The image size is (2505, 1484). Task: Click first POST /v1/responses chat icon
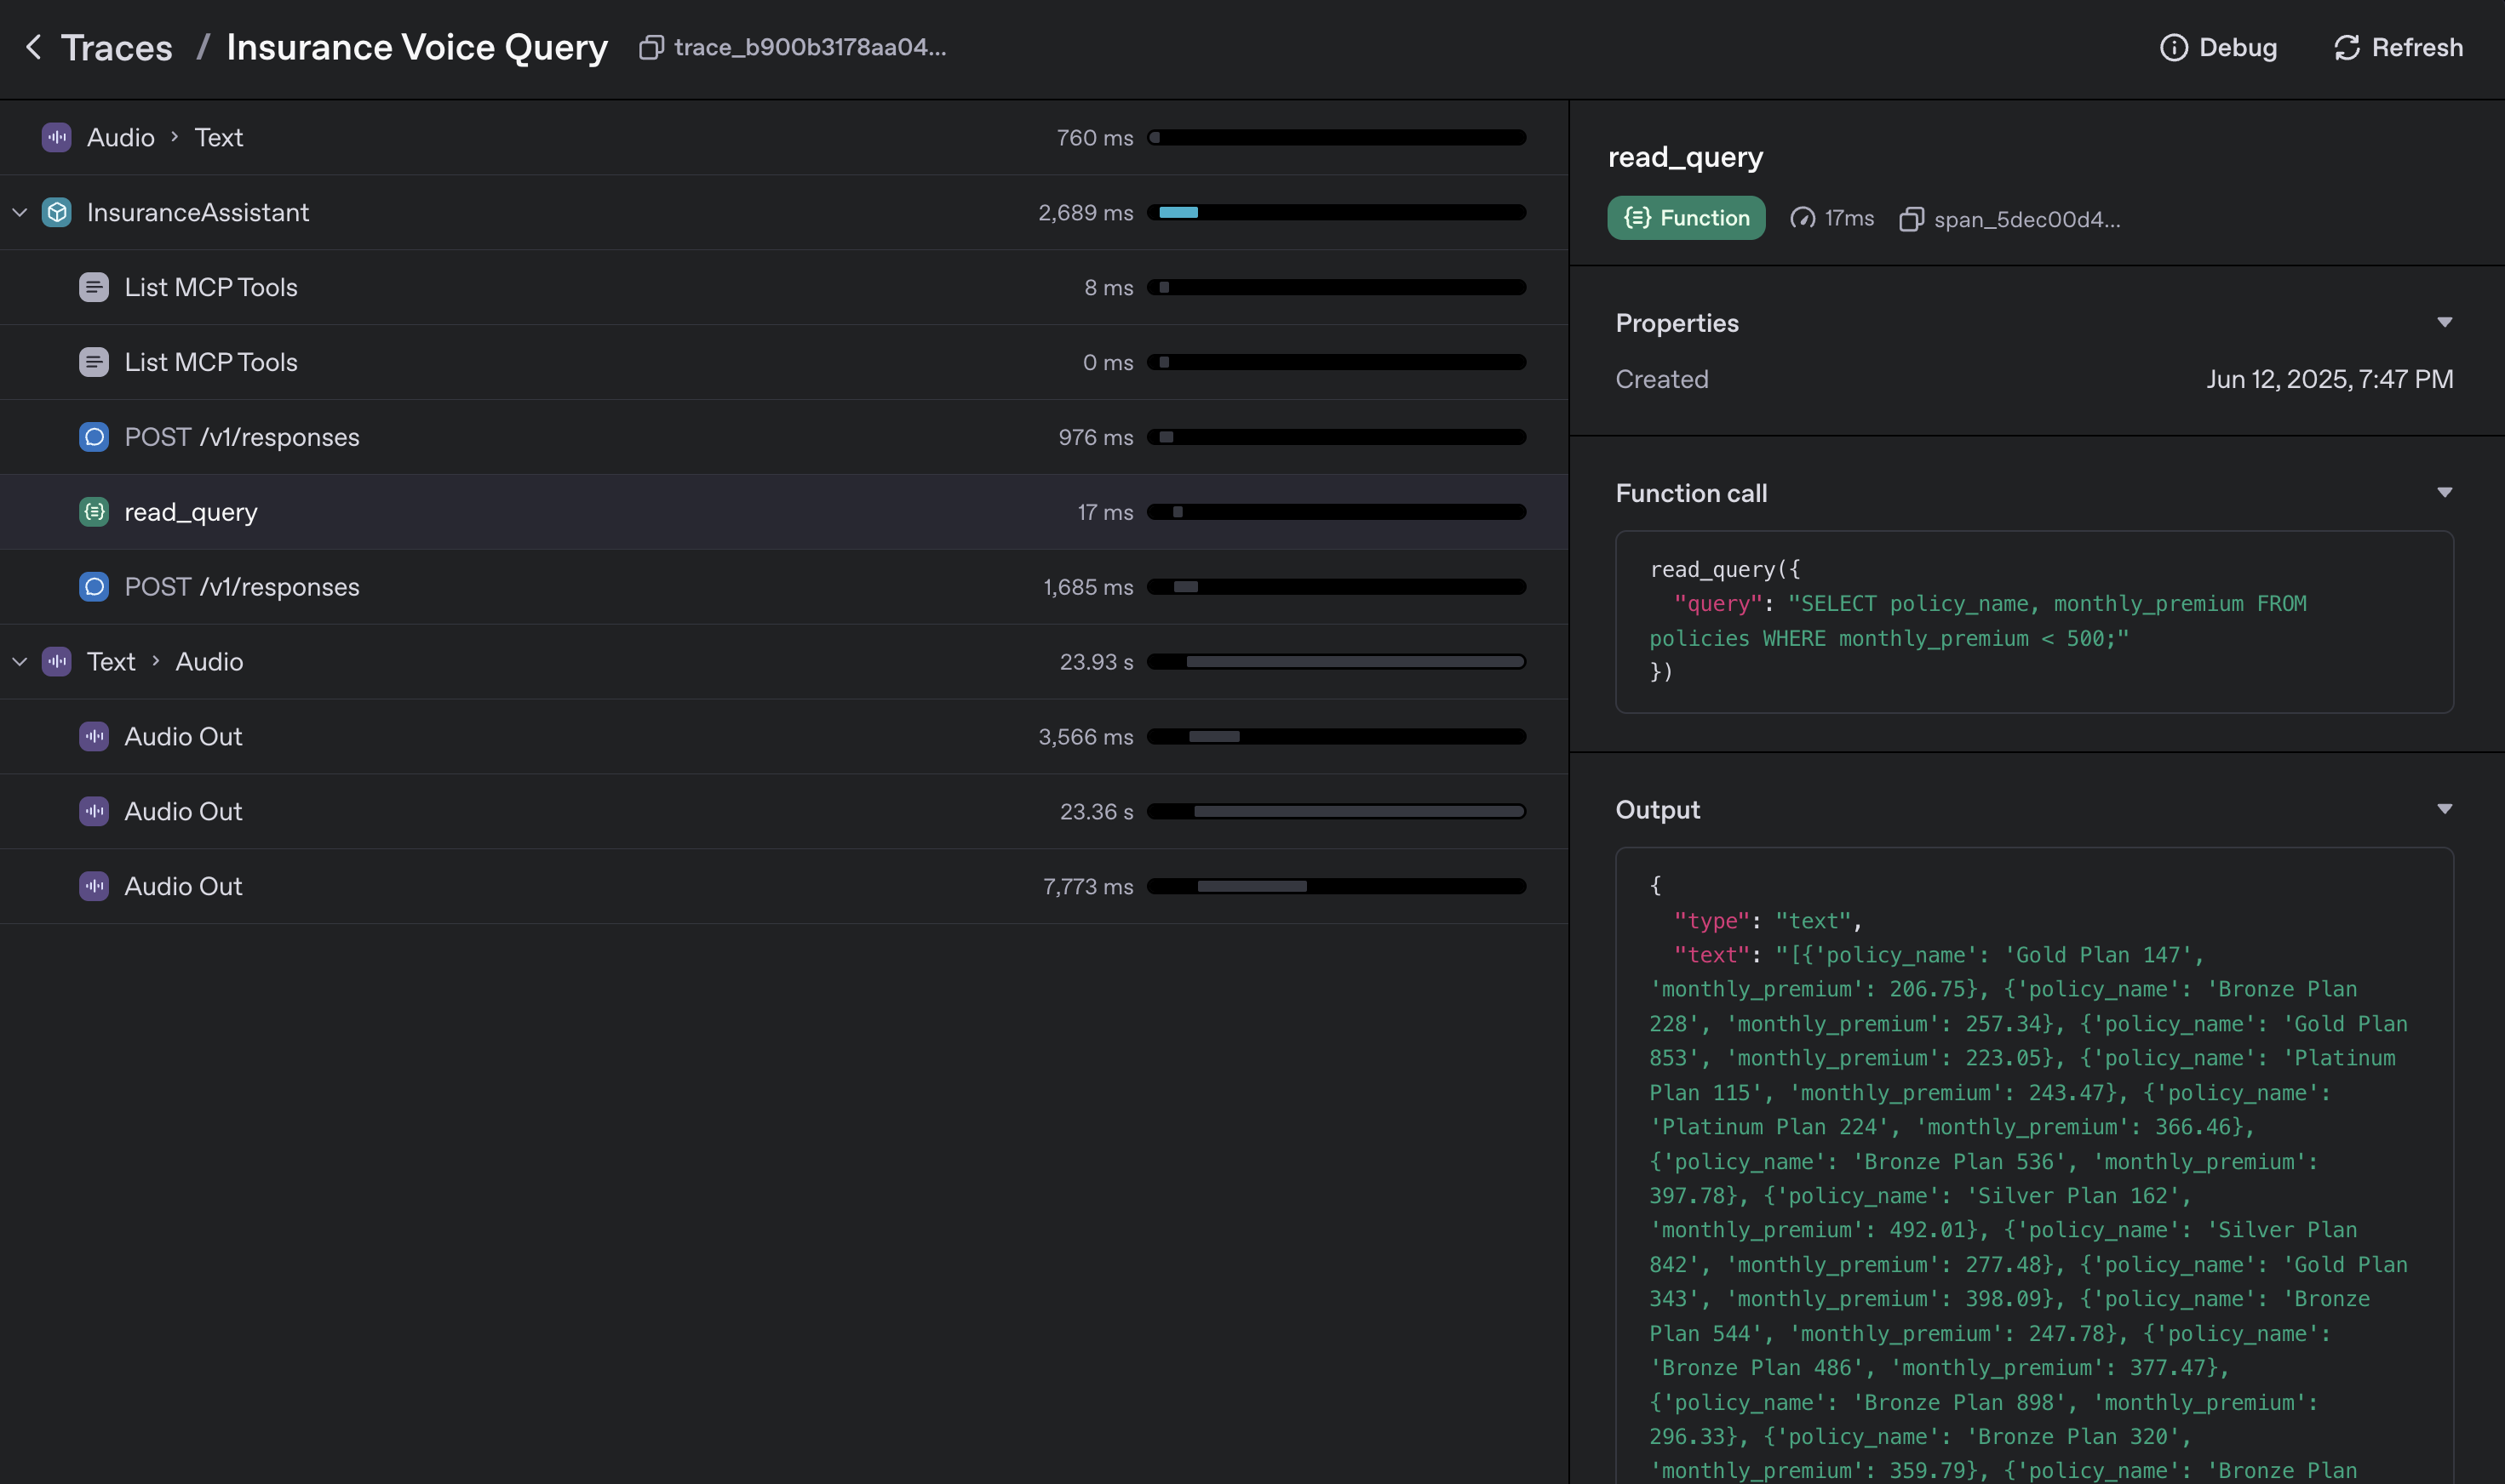coord(94,437)
